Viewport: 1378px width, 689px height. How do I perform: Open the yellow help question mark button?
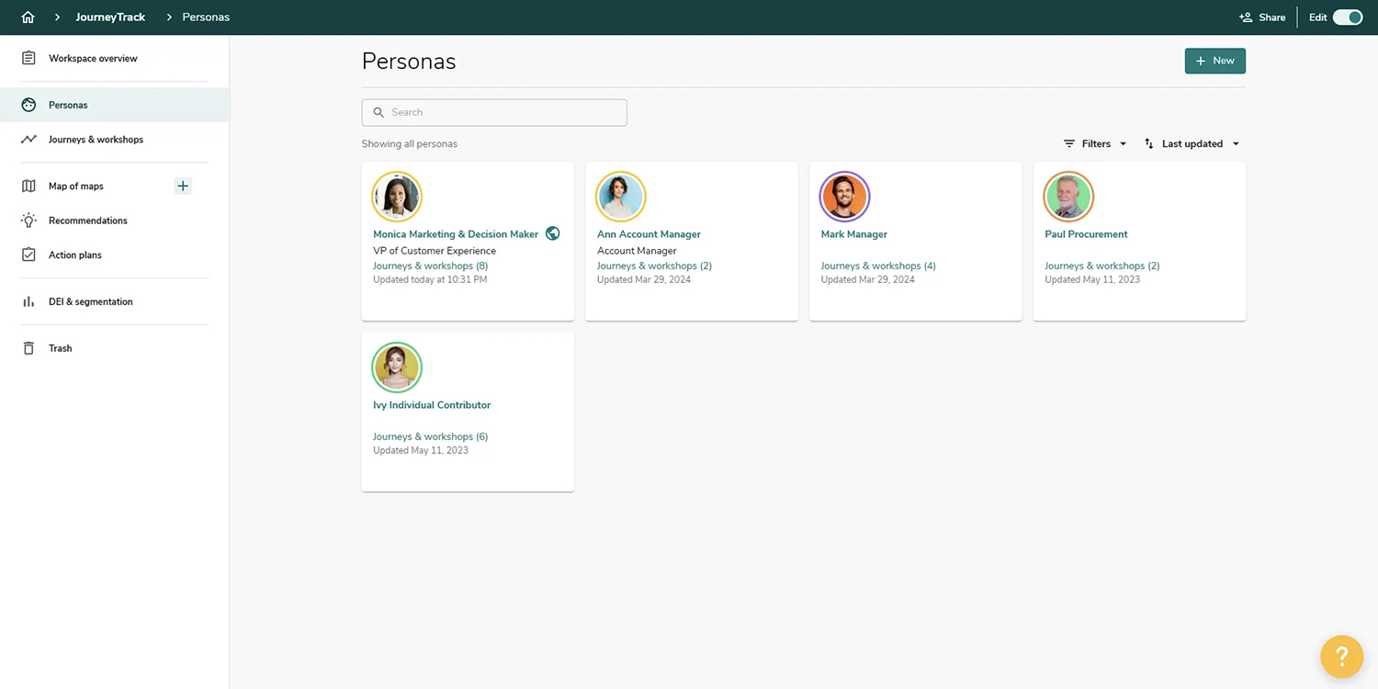click(x=1340, y=656)
